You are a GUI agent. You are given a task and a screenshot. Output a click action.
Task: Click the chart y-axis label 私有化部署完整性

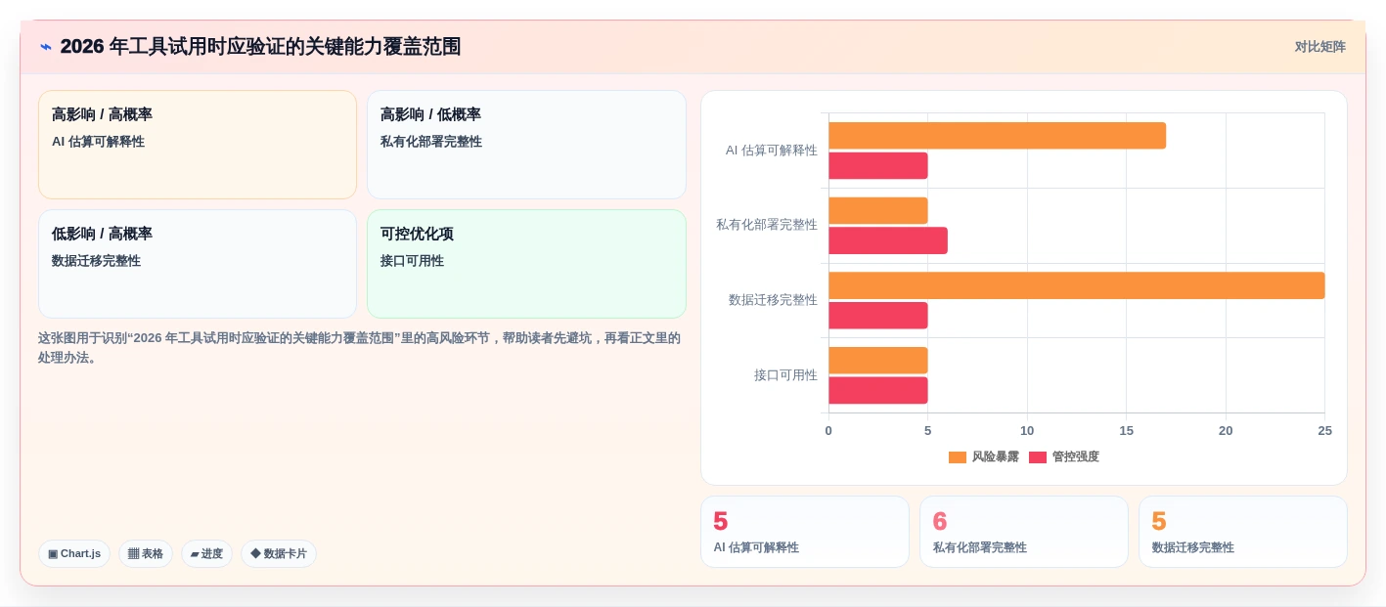pos(767,225)
